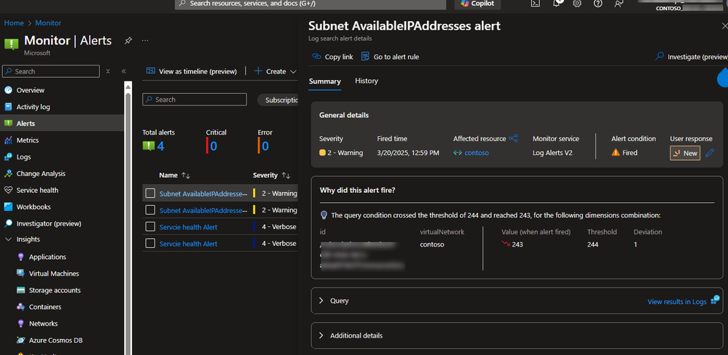Check the first Subnet AvailableIPAddresses alert row
This screenshot has height=355, width=728.
pyautogui.click(x=150, y=194)
